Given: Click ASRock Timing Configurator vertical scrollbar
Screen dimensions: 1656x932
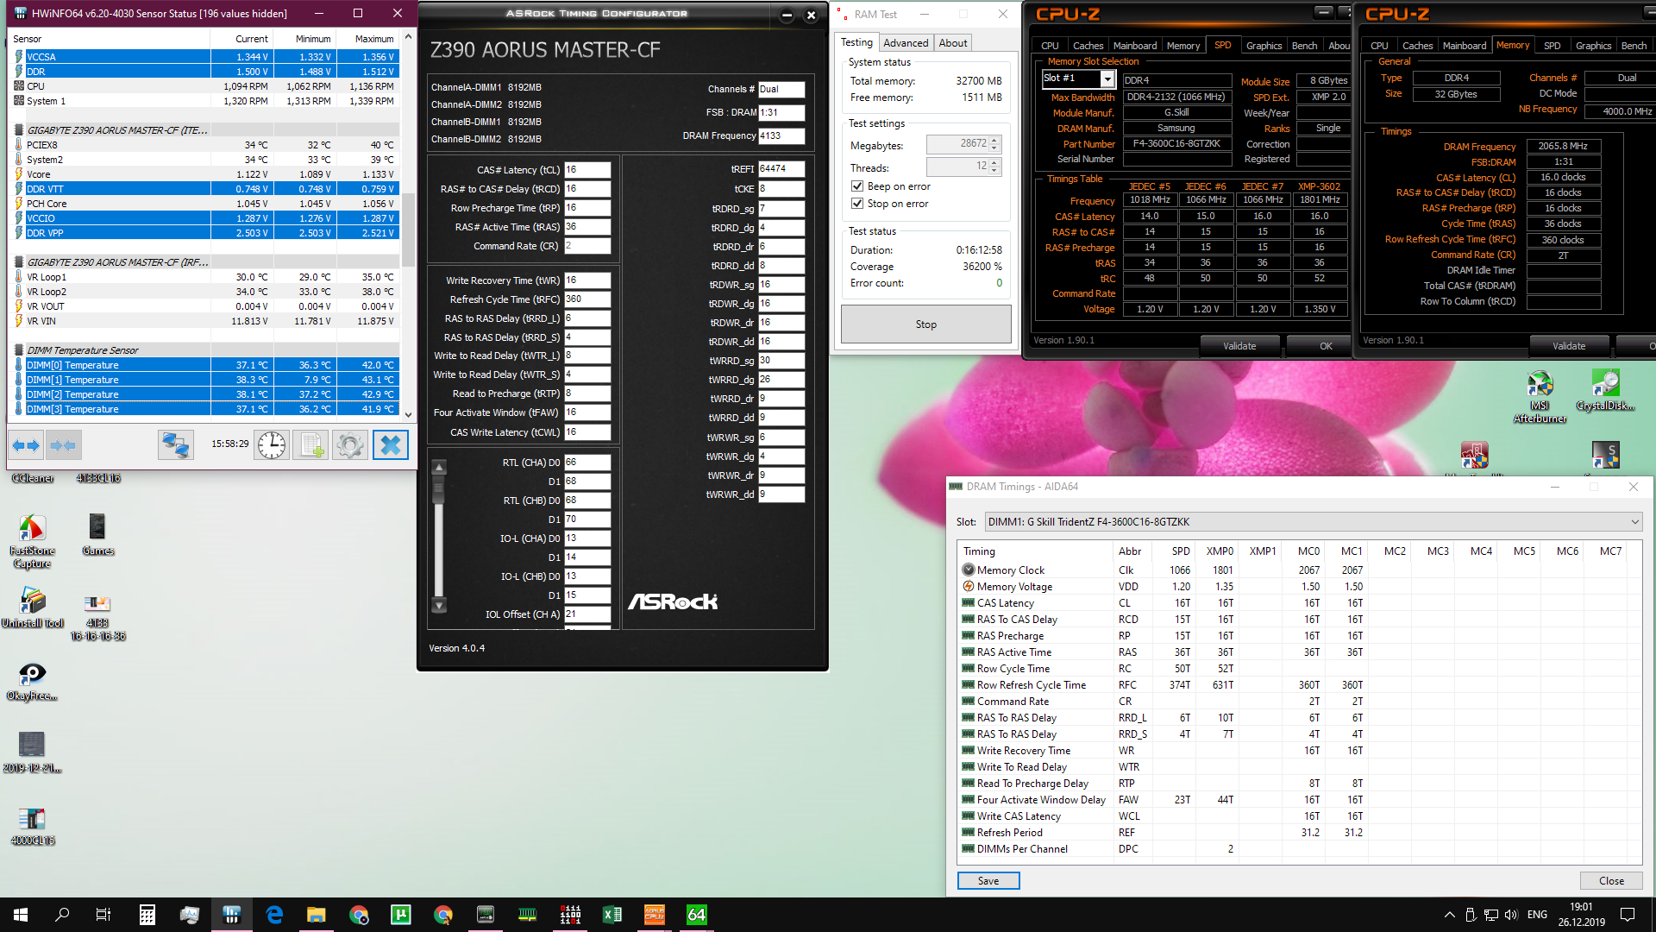Looking at the screenshot, I should click(x=439, y=535).
